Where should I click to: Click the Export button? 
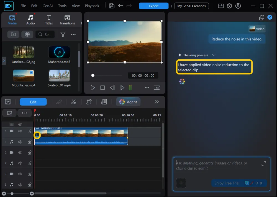coord(153,6)
